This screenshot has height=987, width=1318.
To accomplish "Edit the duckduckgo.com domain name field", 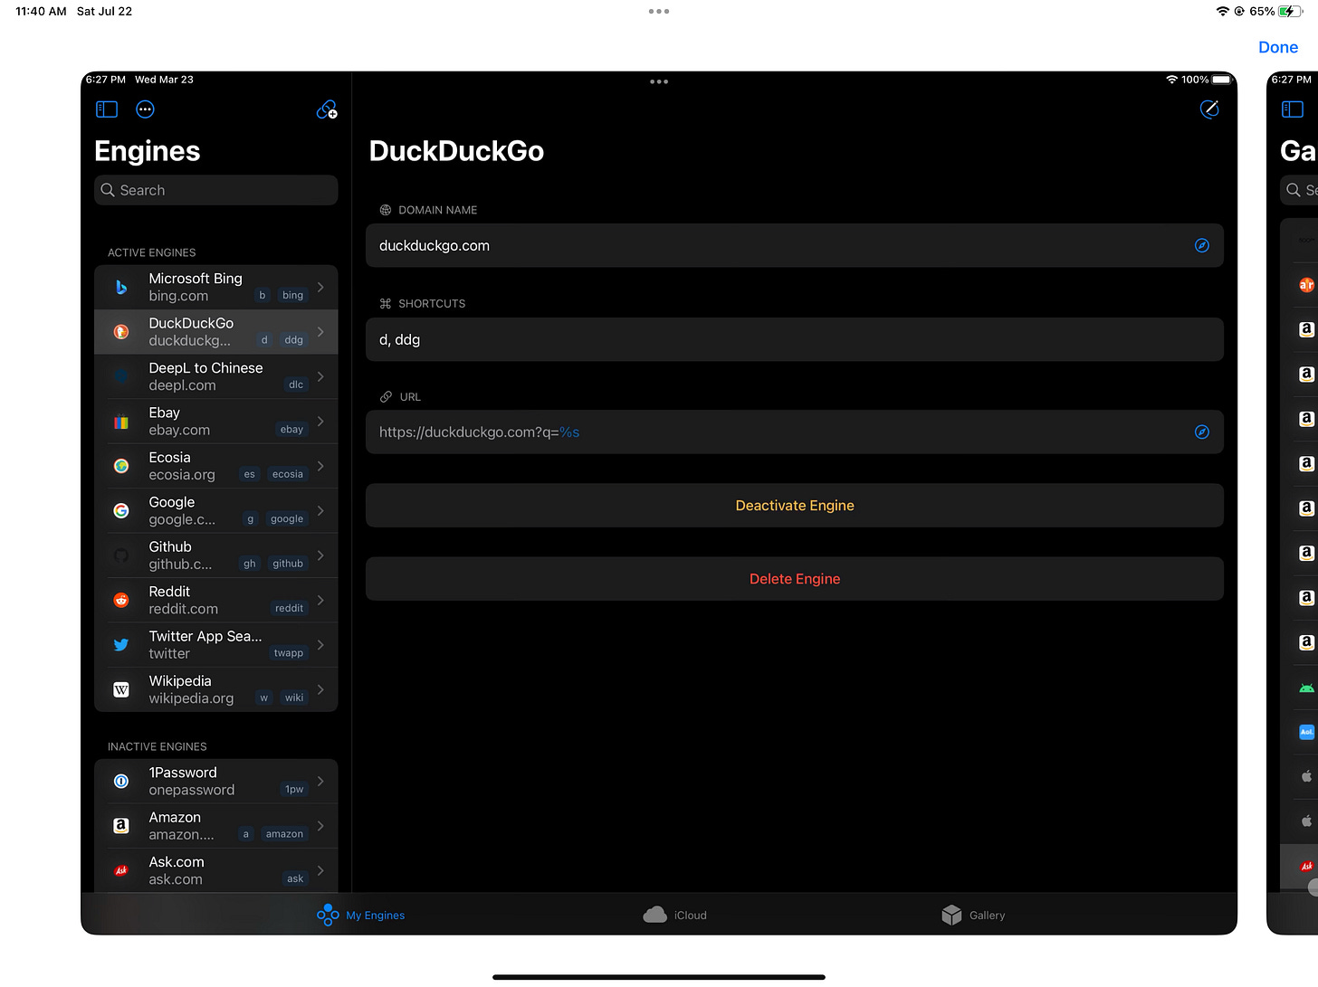I will 795,245.
